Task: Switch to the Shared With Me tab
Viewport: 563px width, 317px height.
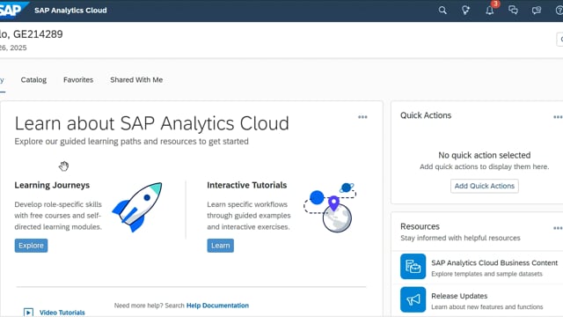Action: click(136, 80)
